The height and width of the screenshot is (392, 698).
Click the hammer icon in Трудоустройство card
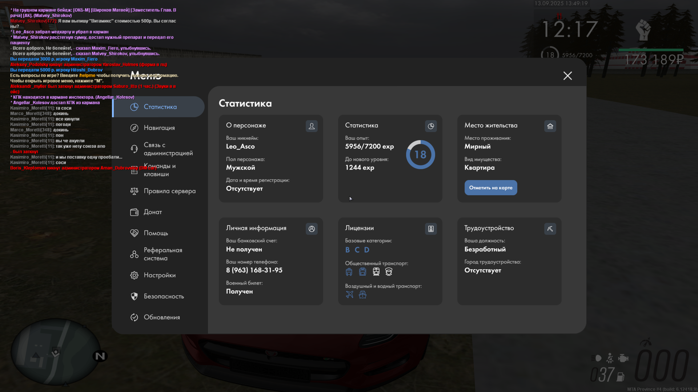tap(550, 229)
